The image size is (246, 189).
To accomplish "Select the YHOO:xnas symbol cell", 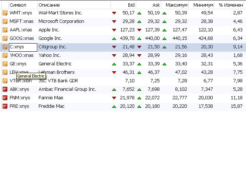I will click(21, 55).
